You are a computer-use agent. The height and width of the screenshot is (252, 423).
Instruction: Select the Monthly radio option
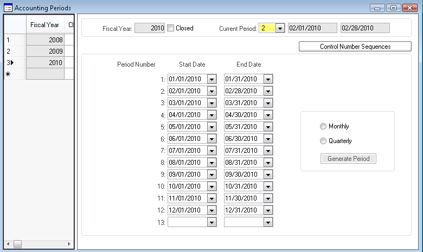(324, 126)
